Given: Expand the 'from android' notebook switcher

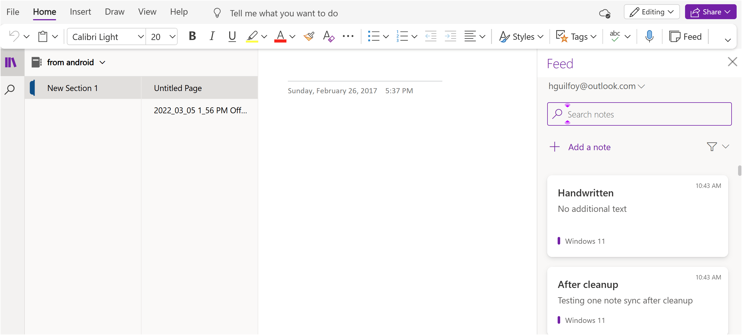Looking at the screenshot, I should [x=103, y=62].
